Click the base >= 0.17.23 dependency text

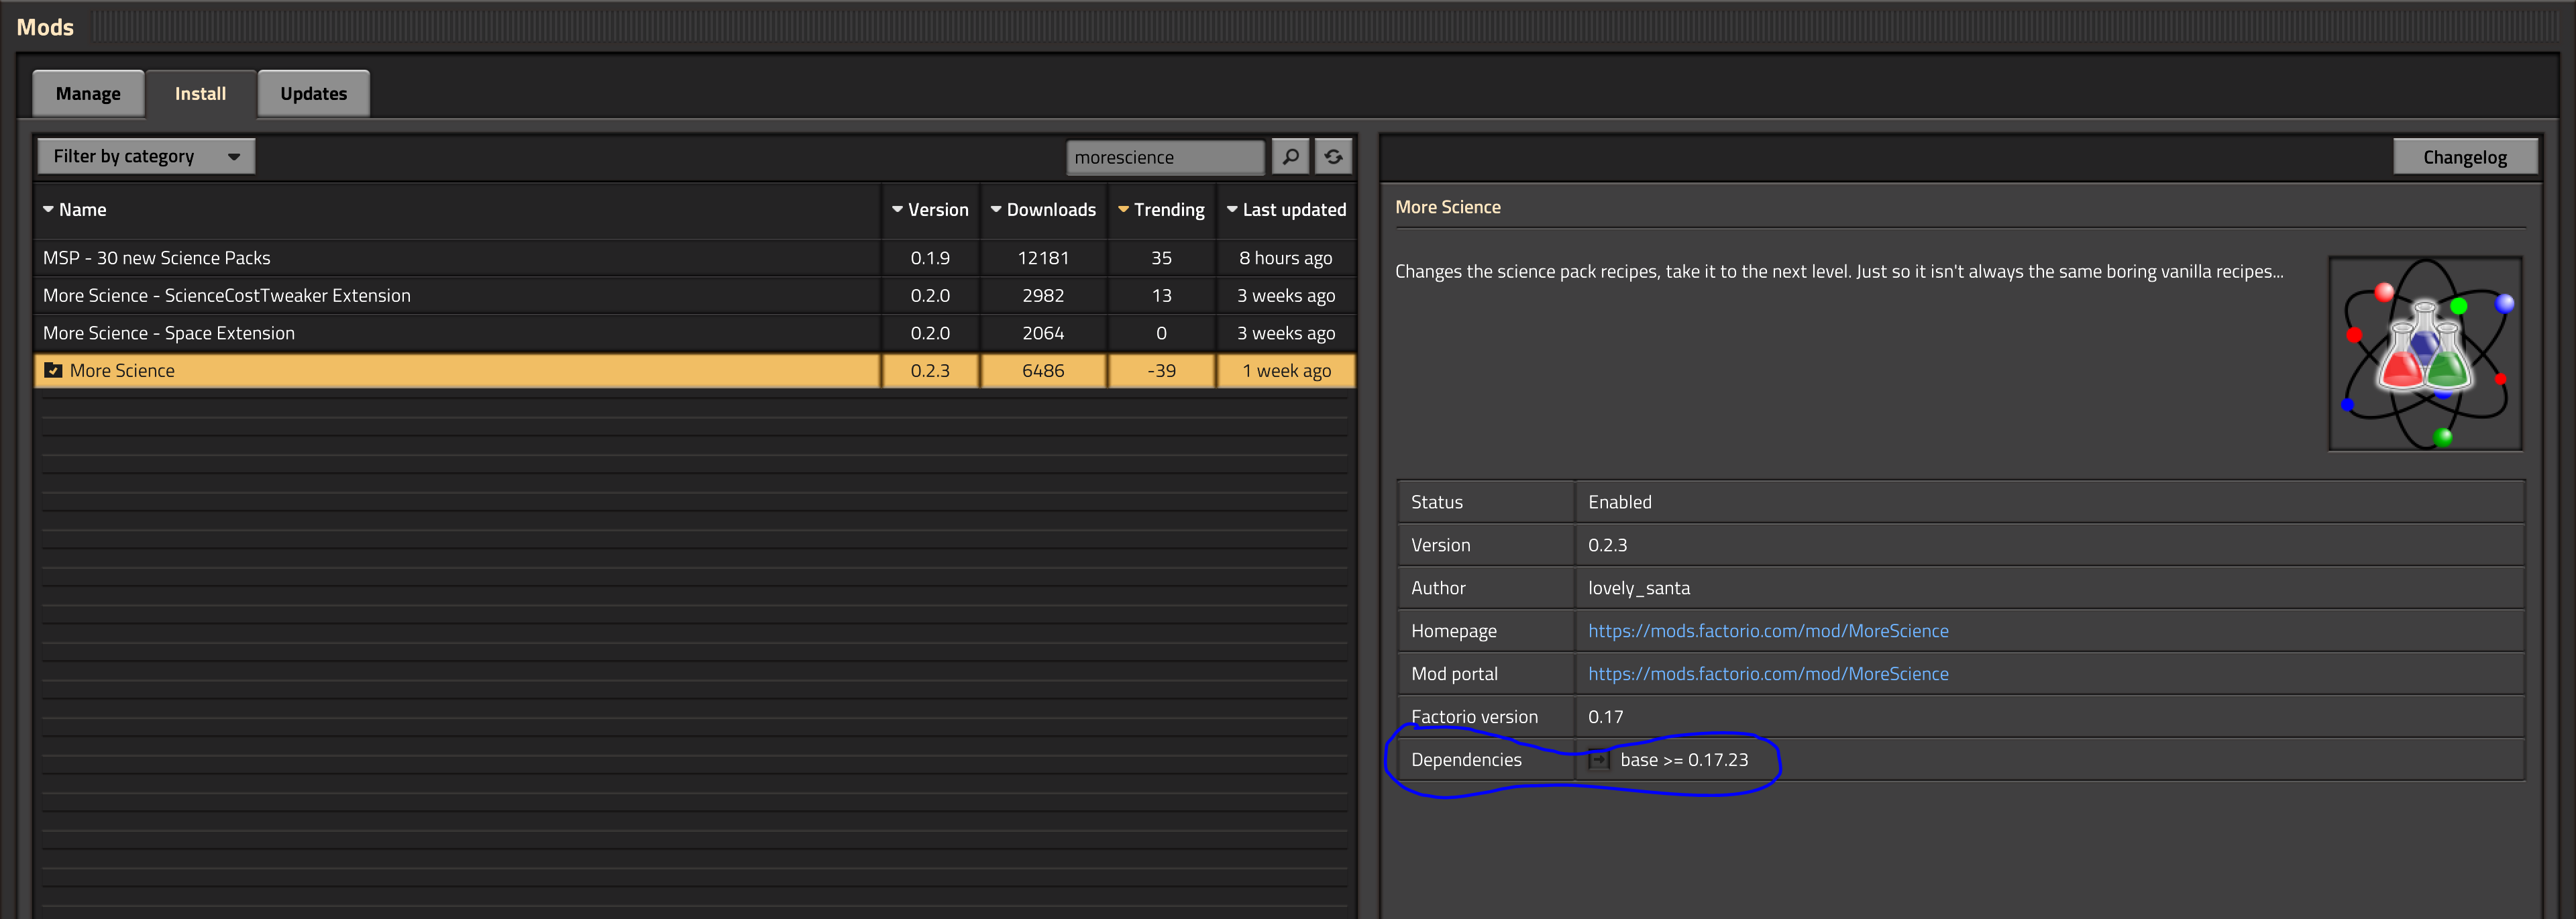pos(1684,760)
